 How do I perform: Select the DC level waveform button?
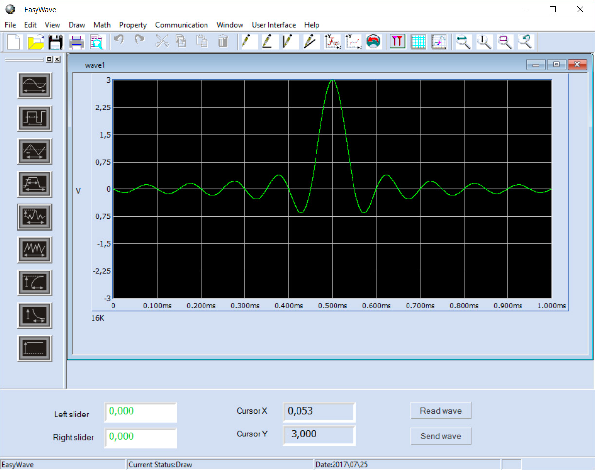35,348
